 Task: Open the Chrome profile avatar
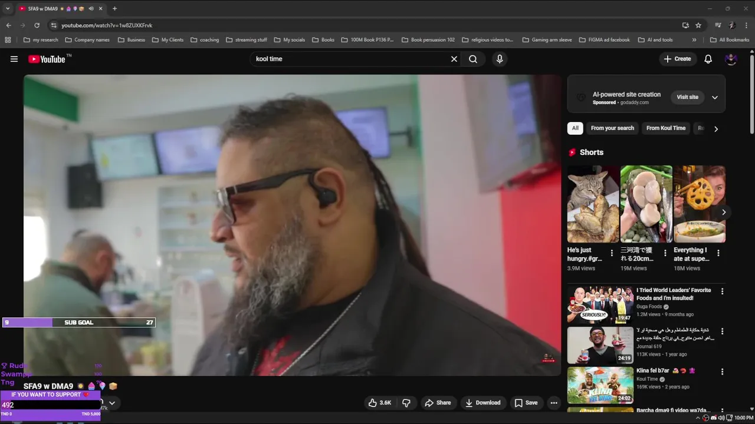tap(732, 25)
